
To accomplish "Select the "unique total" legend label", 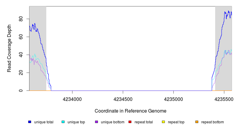I will [44, 122].
